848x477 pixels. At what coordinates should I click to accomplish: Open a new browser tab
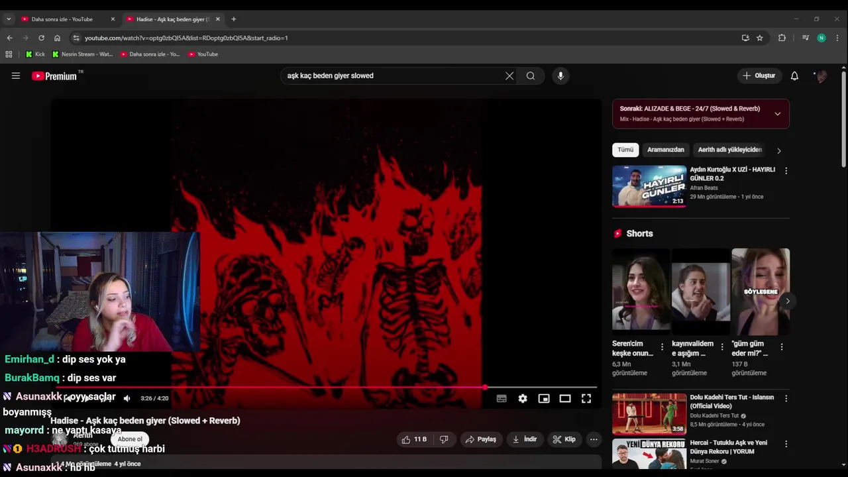pos(233,19)
